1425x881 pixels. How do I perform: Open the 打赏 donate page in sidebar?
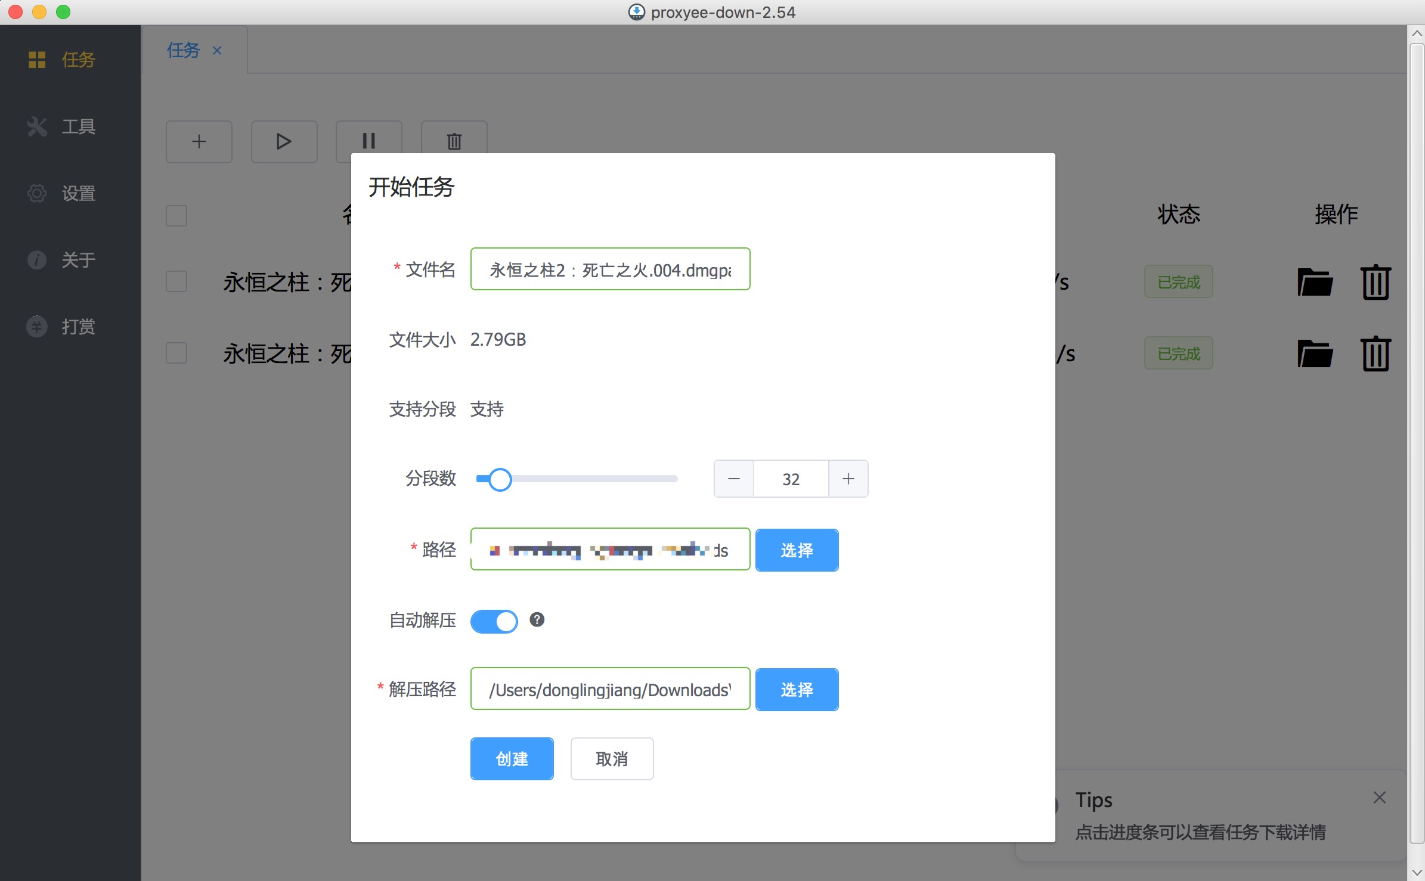(x=62, y=327)
